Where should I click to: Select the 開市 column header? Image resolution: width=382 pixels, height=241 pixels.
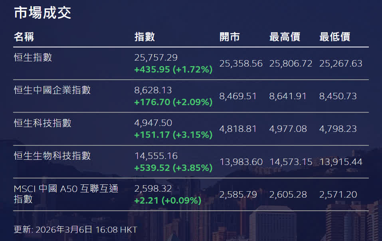point(230,37)
